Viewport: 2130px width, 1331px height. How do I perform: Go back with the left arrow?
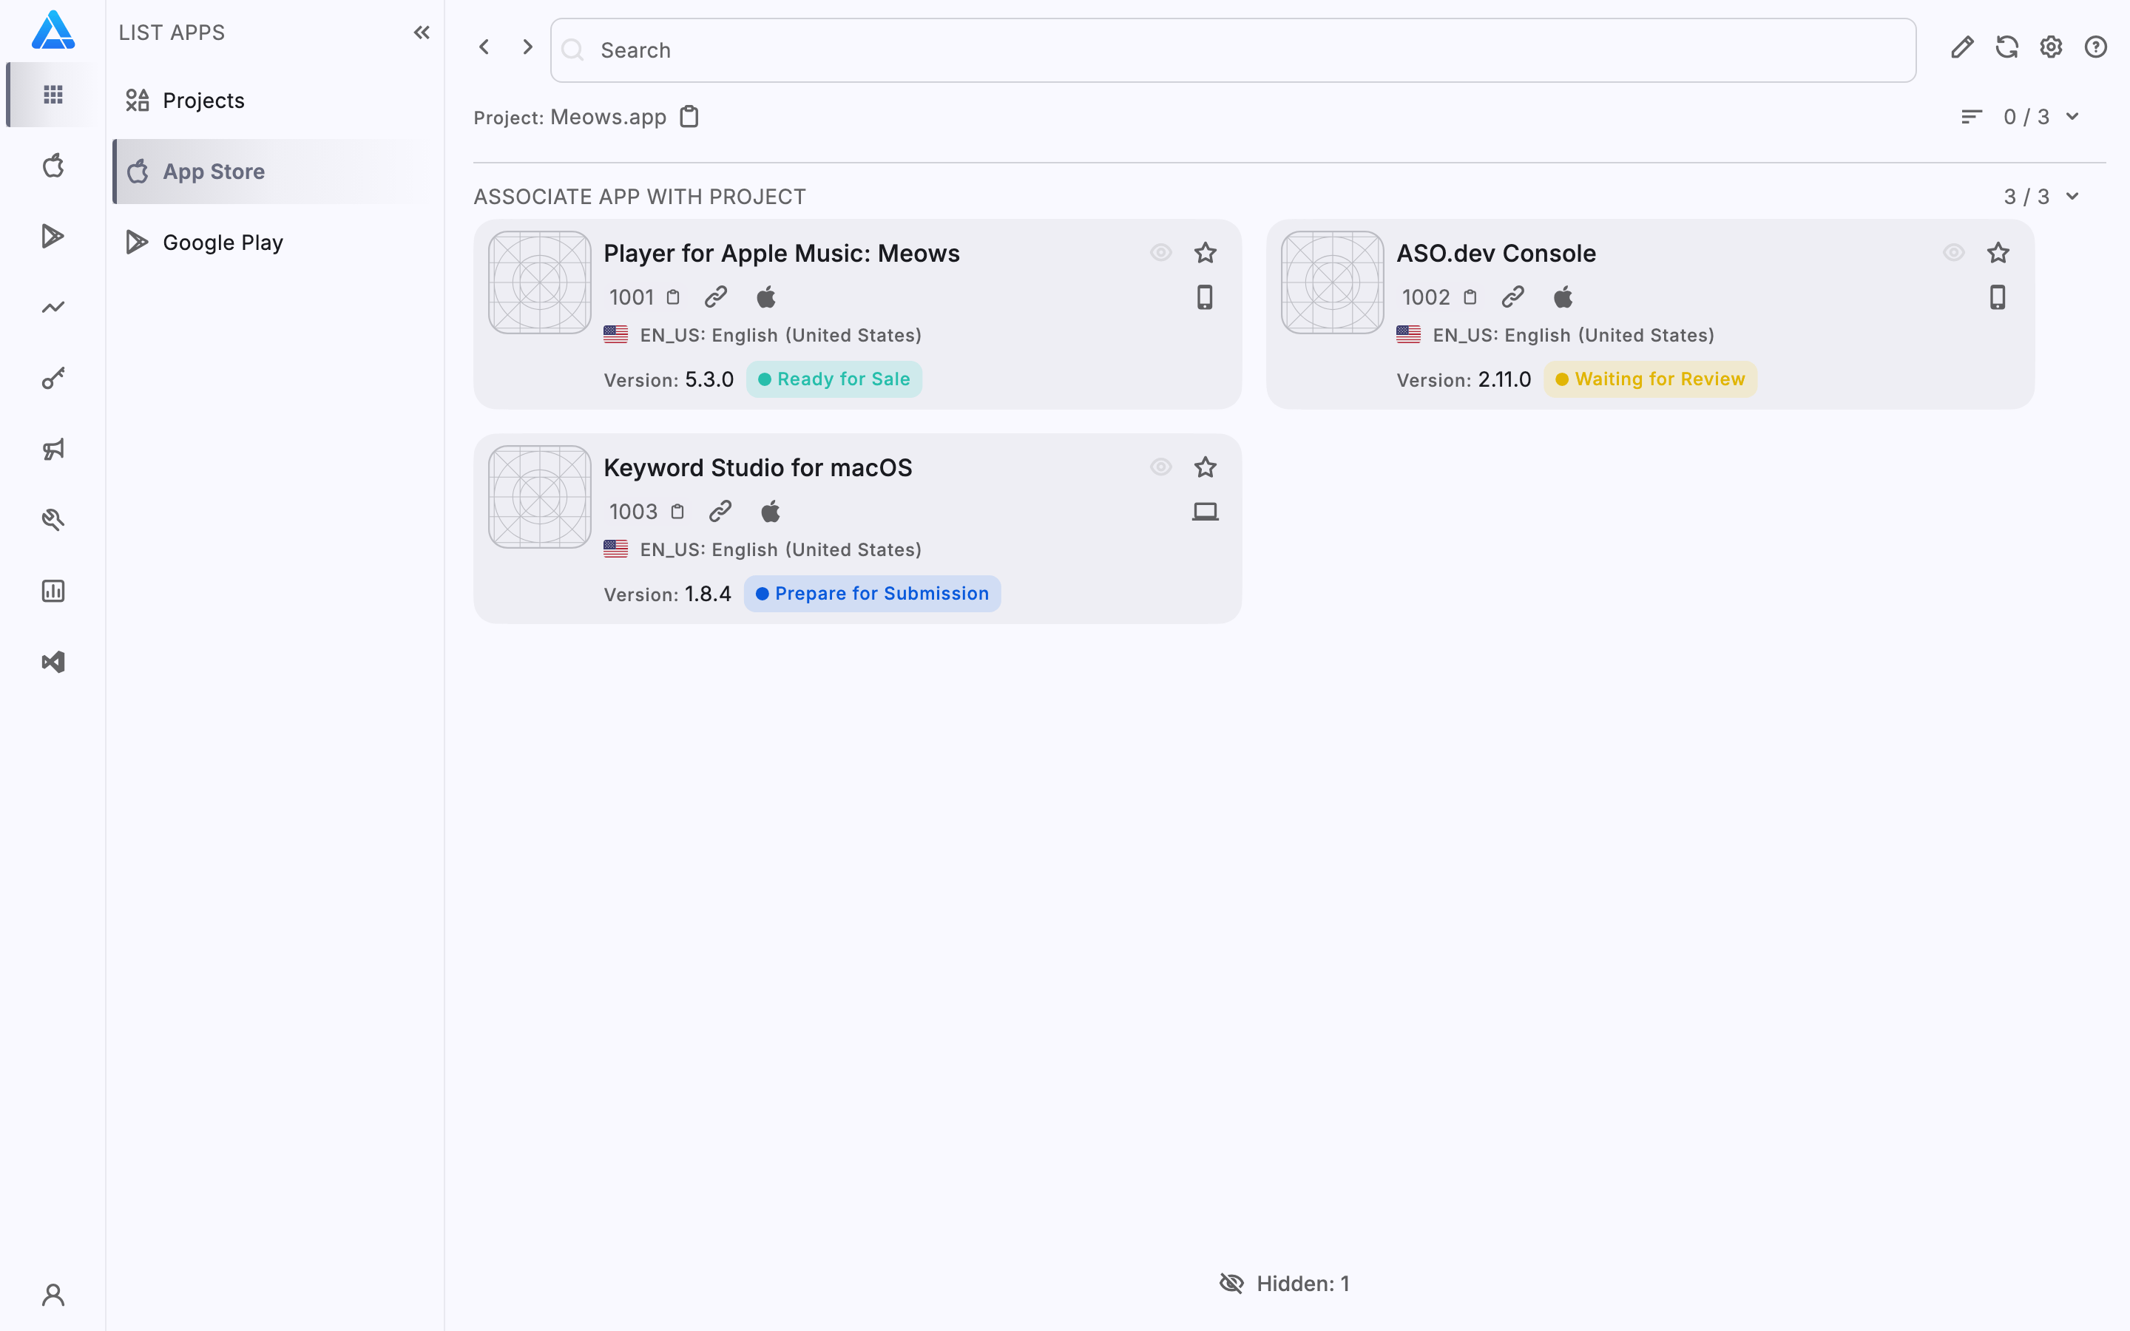click(x=484, y=47)
